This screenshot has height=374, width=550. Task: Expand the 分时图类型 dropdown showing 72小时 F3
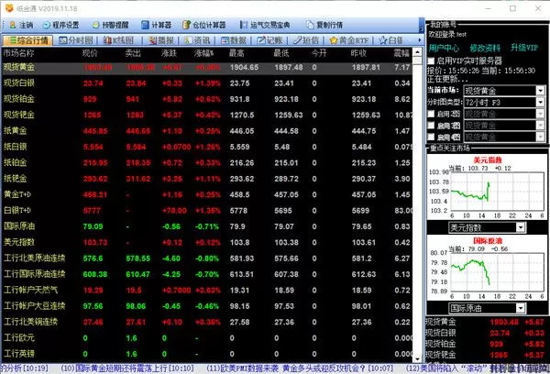point(540,102)
